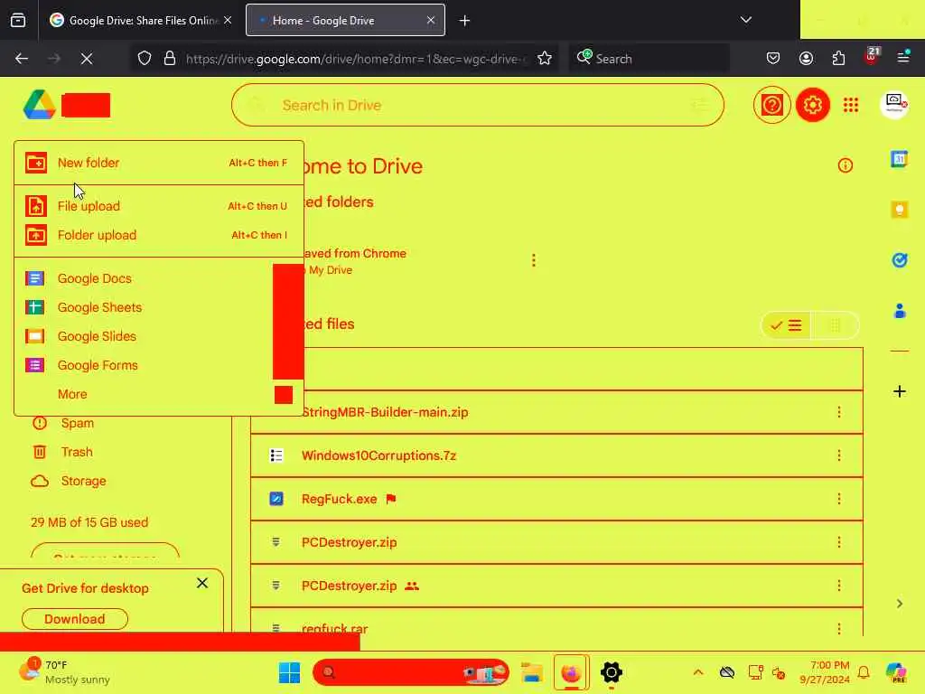Click the Google Drive logo
The image size is (925, 694).
(40, 105)
